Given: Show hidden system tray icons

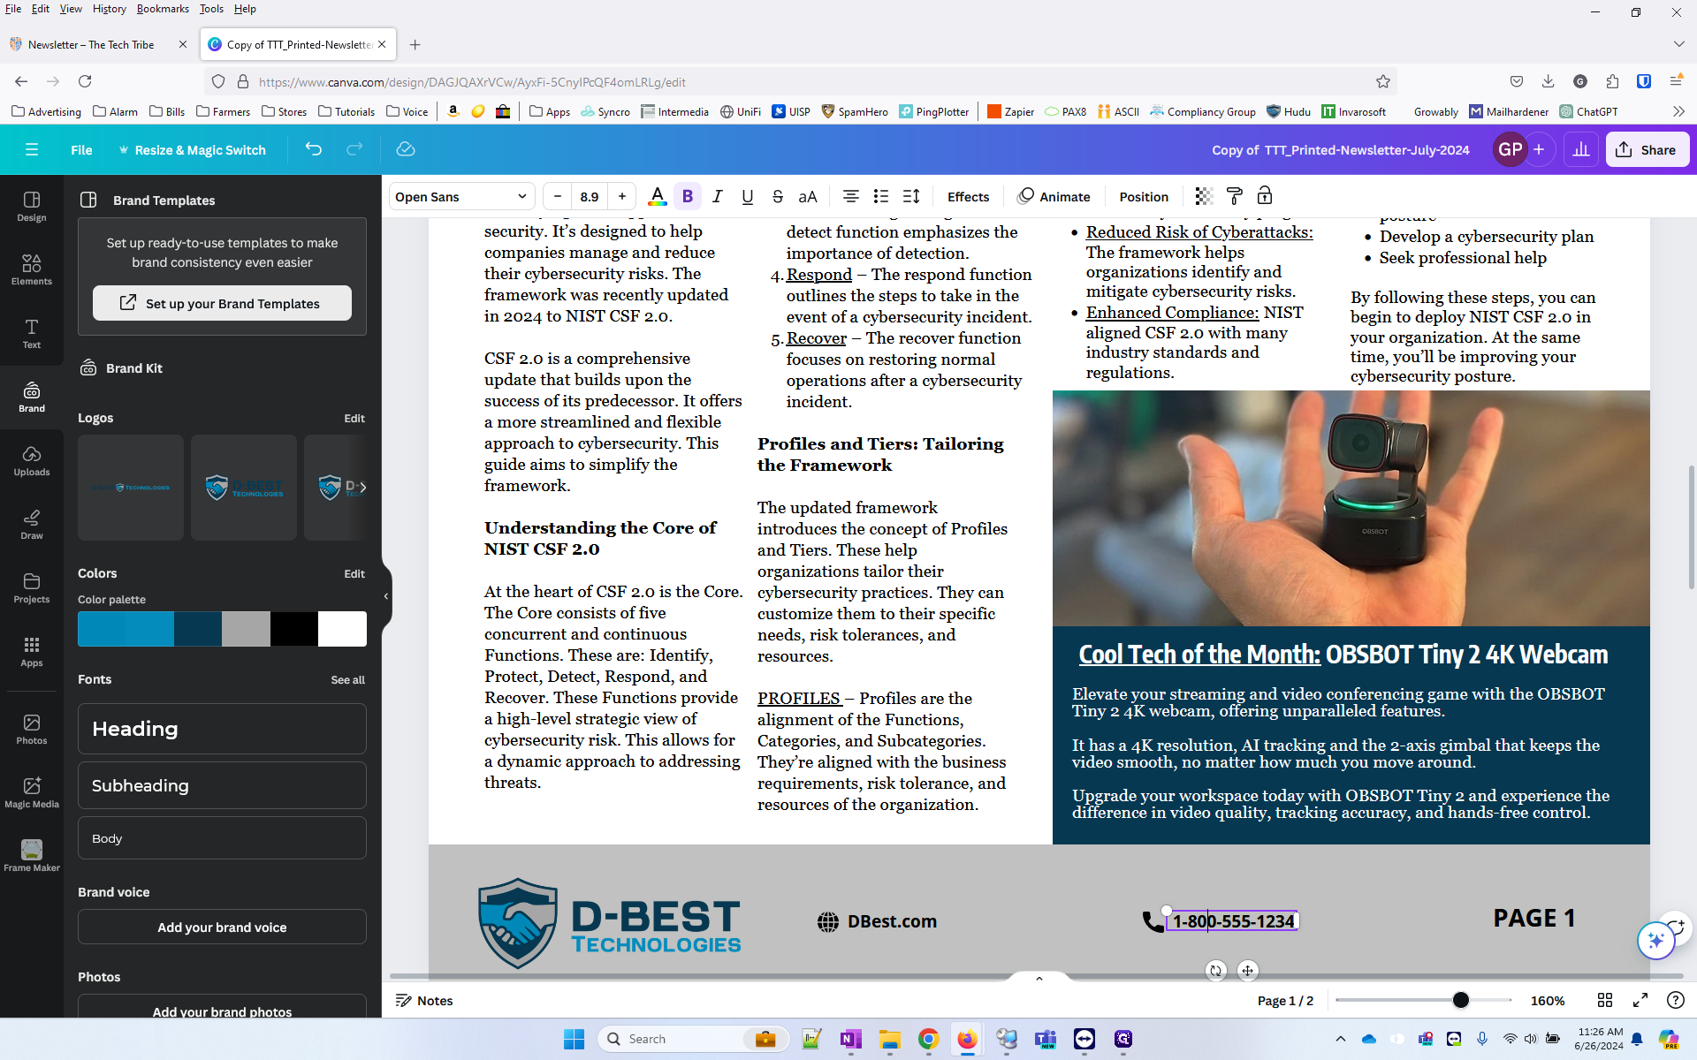Looking at the screenshot, I should [1341, 1039].
